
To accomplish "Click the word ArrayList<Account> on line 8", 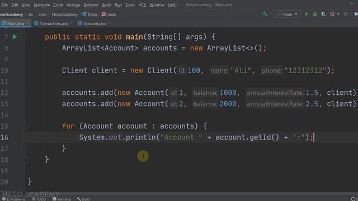I will (100, 48).
